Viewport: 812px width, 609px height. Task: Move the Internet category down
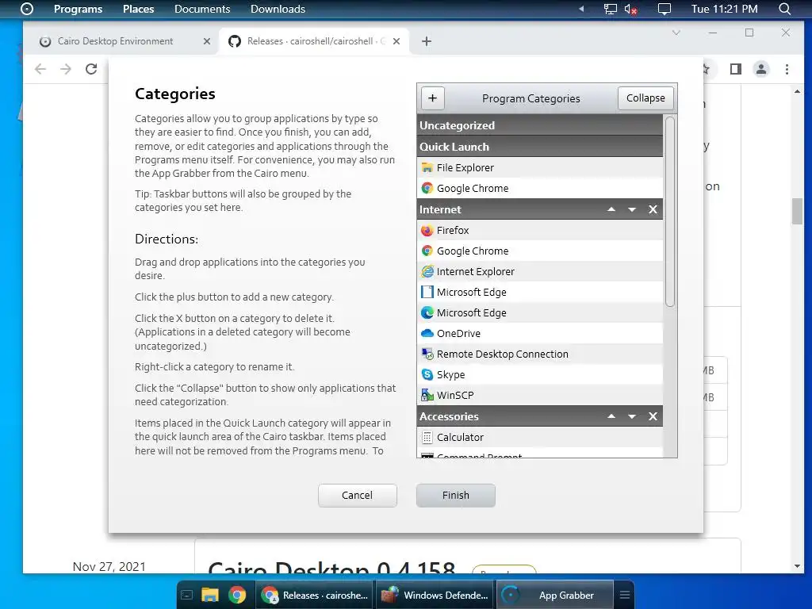632,209
